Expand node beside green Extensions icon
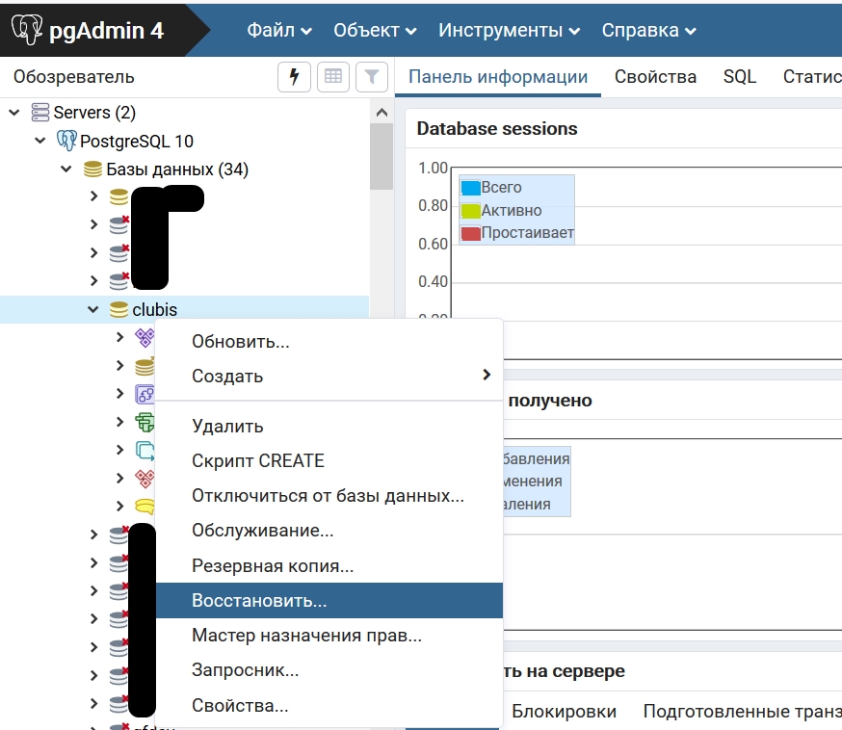The width and height of the screenshot is (842, 730). (x=119, y=422)
